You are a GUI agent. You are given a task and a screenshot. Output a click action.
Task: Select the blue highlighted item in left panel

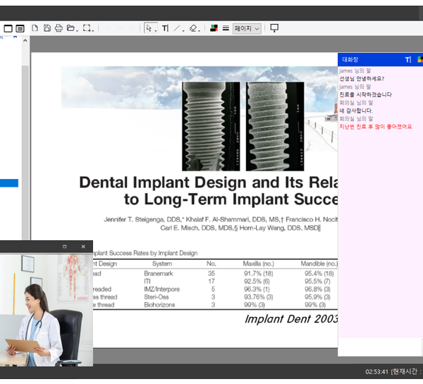pyautogui.click(x=9, y=183)
